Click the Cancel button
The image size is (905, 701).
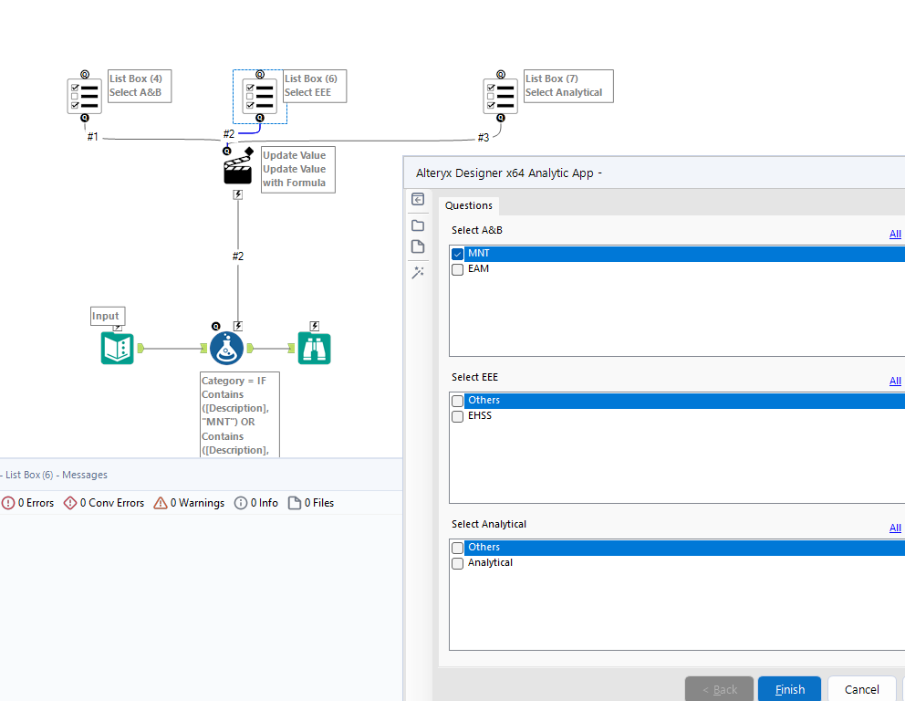pos(862,689)
